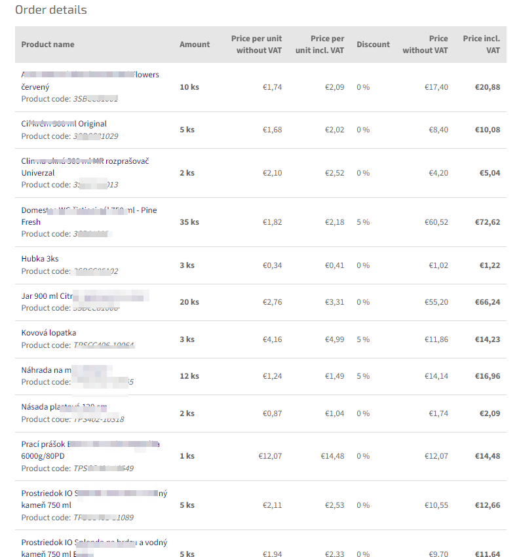This screenshot has width=519, height=557.
Task: Select the €10,08 total price
Action: pos(488,130)
